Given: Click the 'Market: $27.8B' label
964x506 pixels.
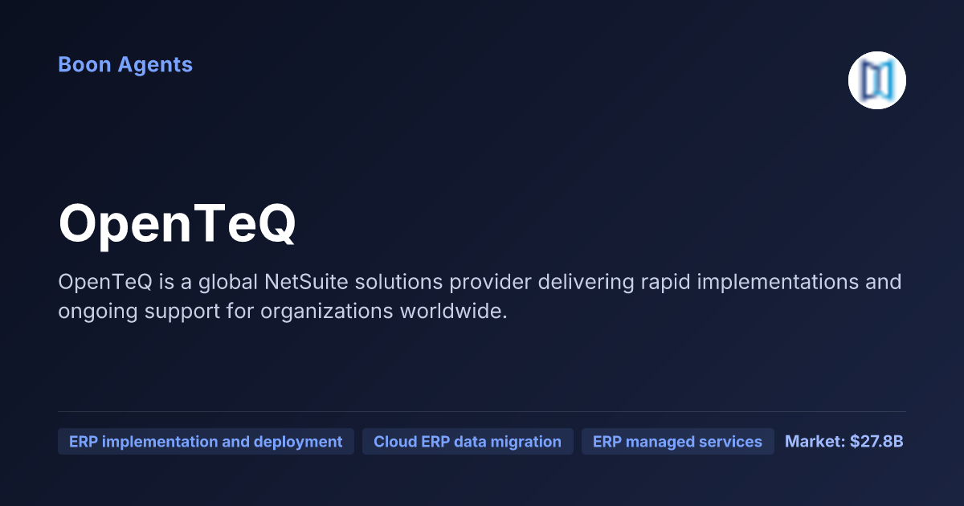Looking at the screenshot, I should [x=843, y=442].
